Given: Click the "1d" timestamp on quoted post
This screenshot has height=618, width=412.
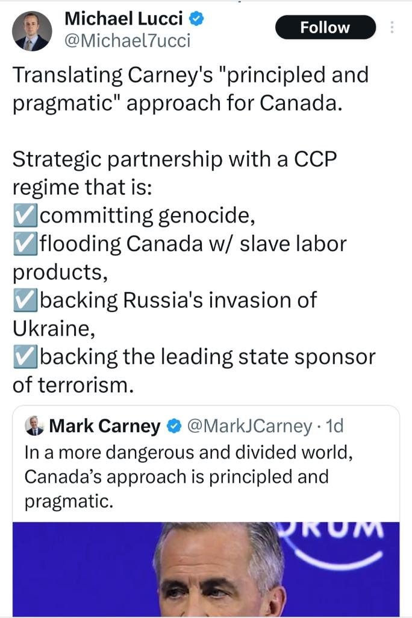Looking at the screenshot, I should point(333,427).
